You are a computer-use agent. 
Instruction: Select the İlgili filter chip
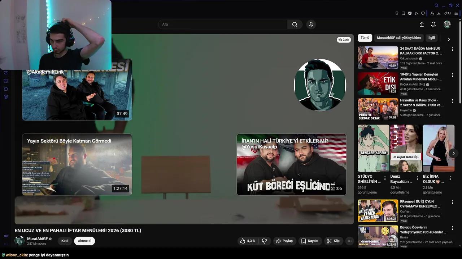(x=432, y=38)
